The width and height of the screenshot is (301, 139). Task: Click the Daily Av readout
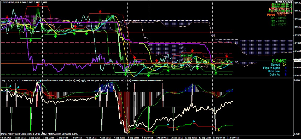point(278,74)
